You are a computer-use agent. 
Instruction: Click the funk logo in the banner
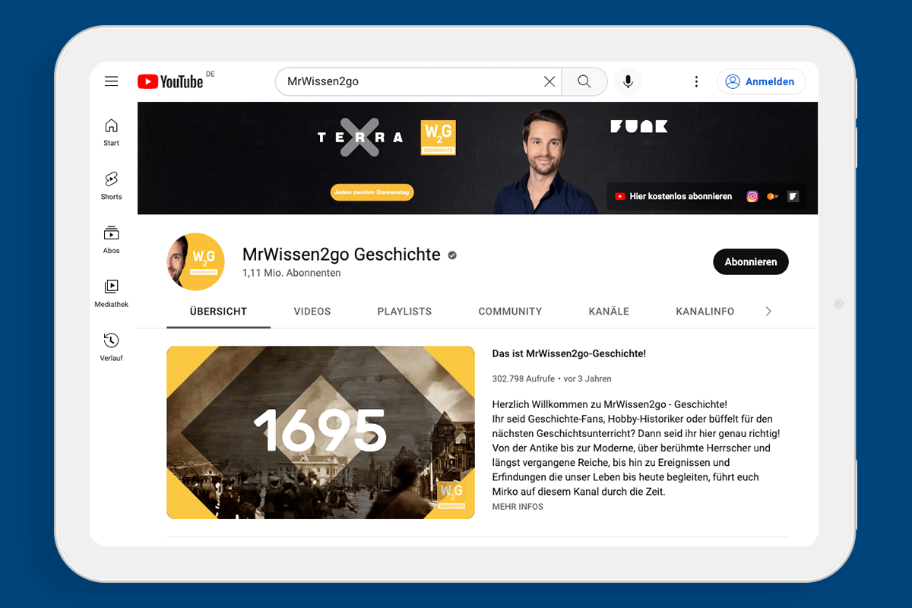pyautogui.click(x=639, y=126)
